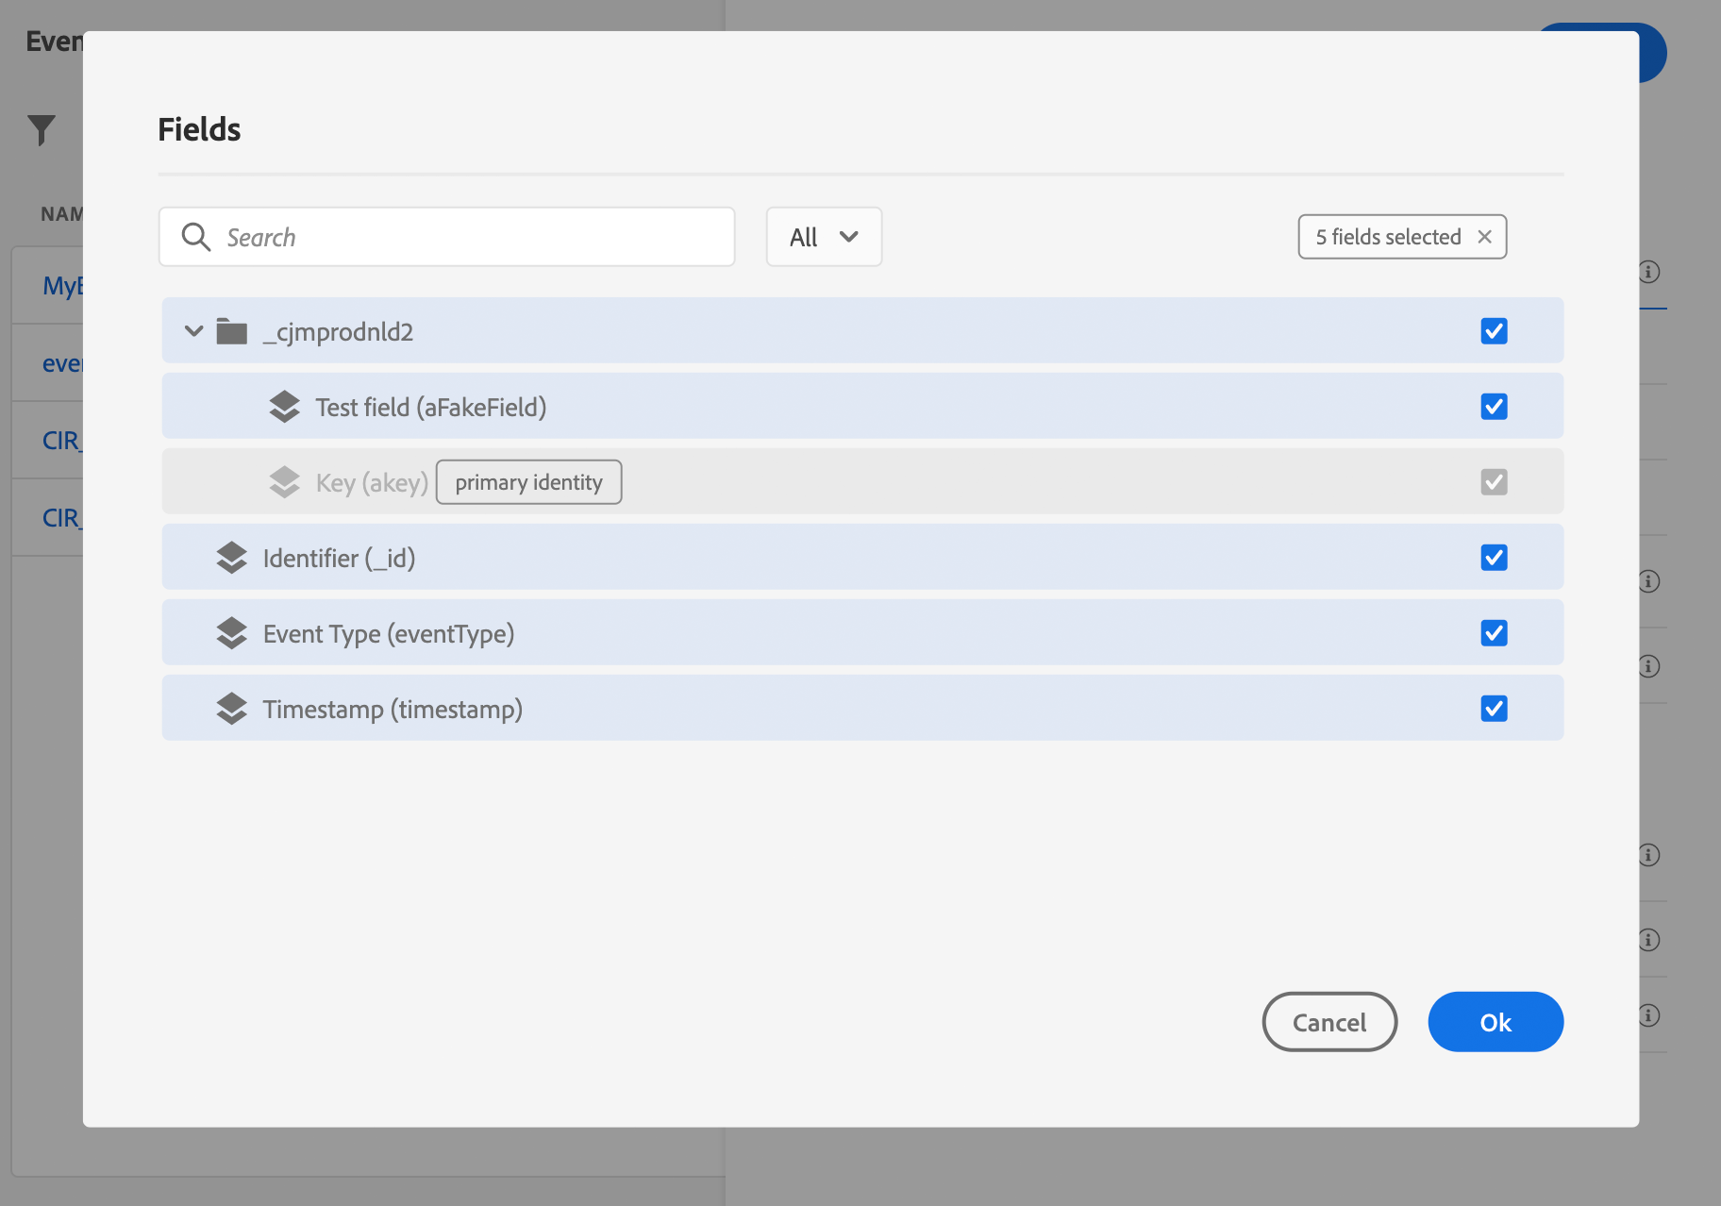
Task: Uncheck Identifier (_id) checkbox
Action: coord(1494,558)
